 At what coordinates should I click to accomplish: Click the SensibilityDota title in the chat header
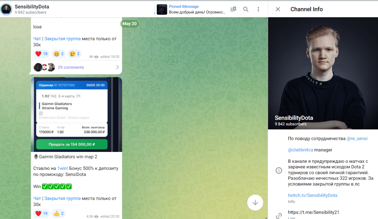point(32,7)
